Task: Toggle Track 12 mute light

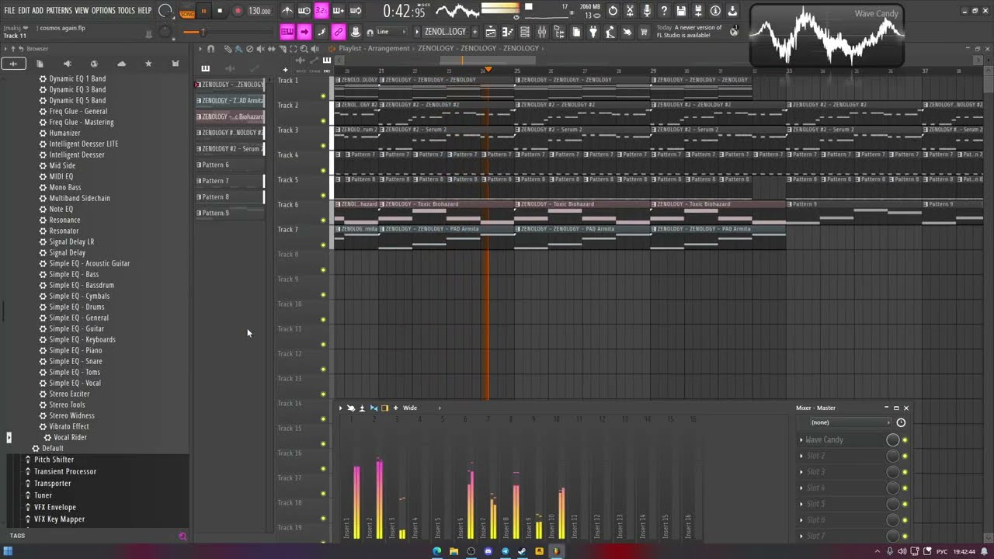Action: [323, 370]
